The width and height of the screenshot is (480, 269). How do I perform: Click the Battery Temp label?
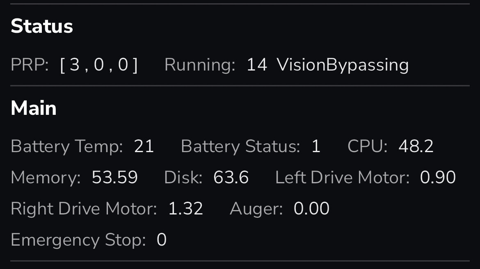click(x=67, y=146)
